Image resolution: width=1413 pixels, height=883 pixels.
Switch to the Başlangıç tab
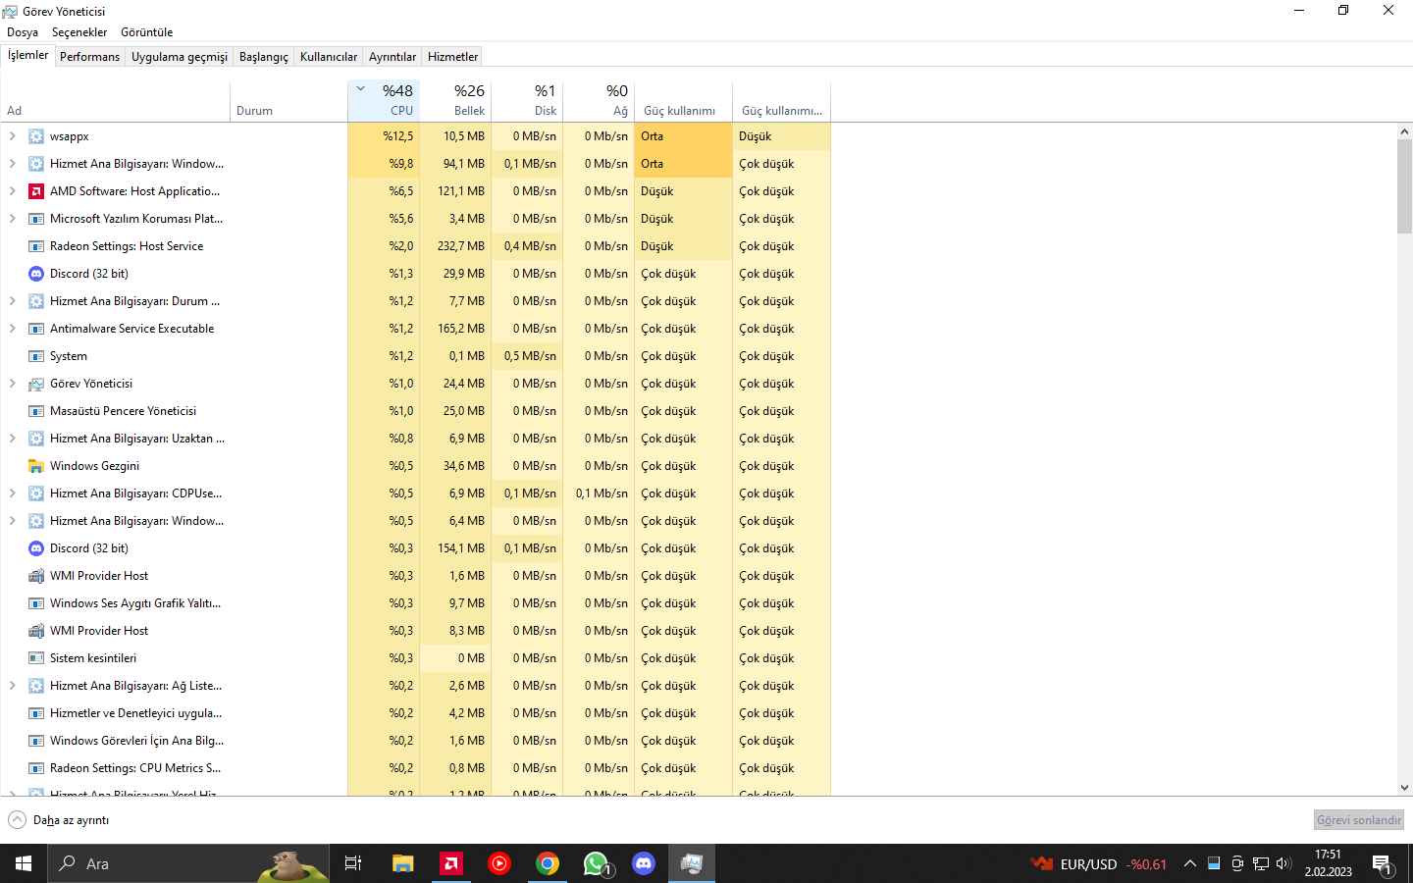click(264, 57)
